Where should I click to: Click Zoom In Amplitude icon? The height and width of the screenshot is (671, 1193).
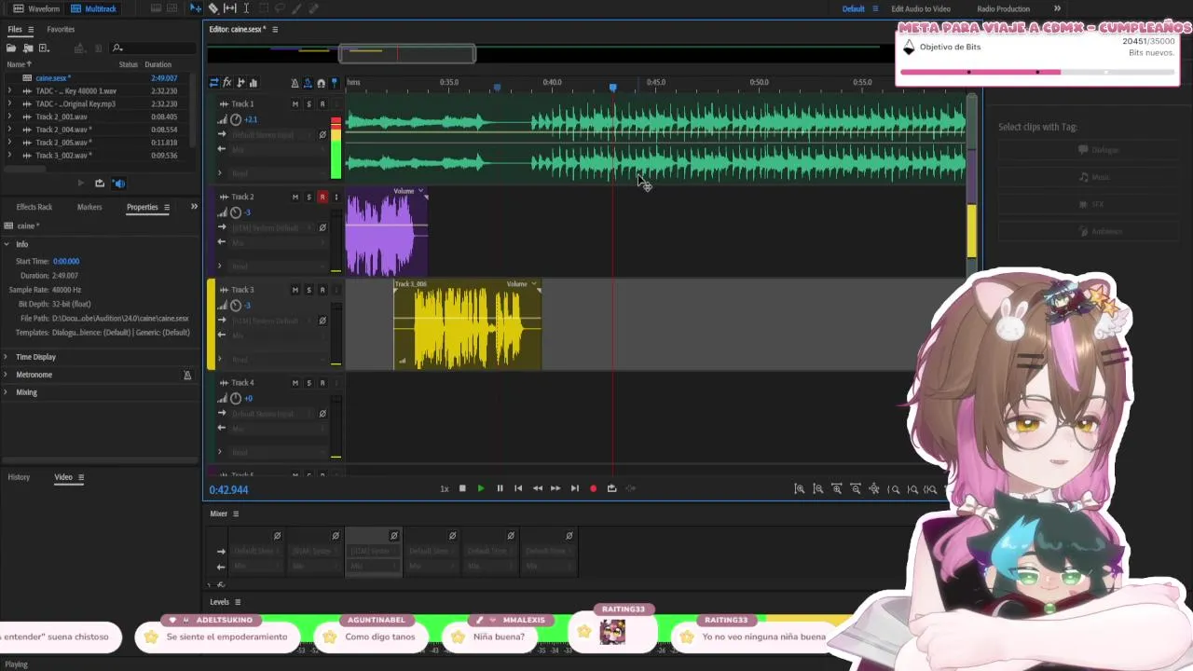pos(799,489)
